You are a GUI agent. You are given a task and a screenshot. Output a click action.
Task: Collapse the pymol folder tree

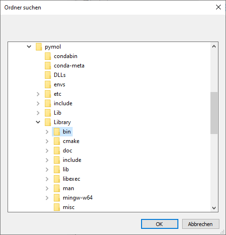click(29, 47)
